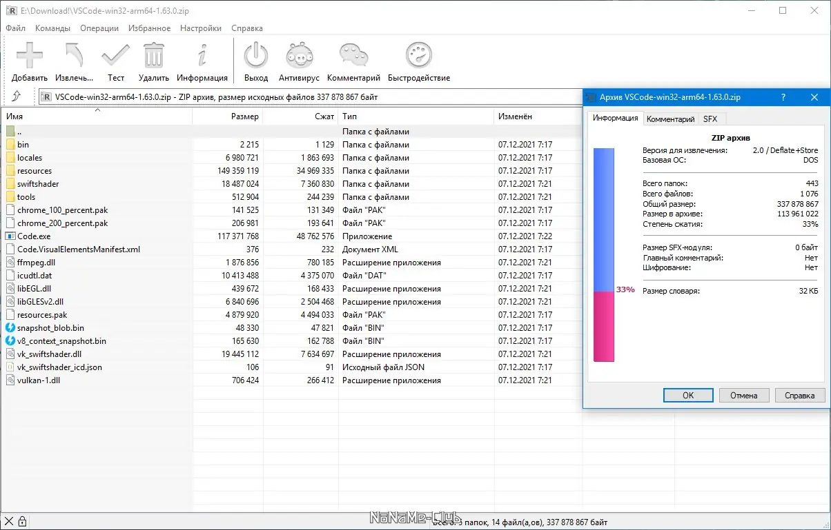Click the Выход power icon
Viewport: 831px width, 530px height.
click(x=256, y=55)
